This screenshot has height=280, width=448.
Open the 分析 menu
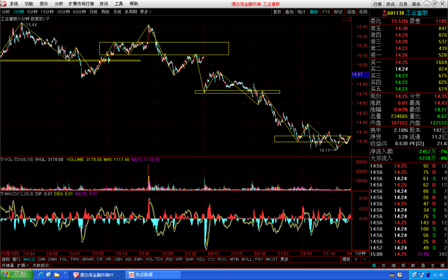[59, 3]
